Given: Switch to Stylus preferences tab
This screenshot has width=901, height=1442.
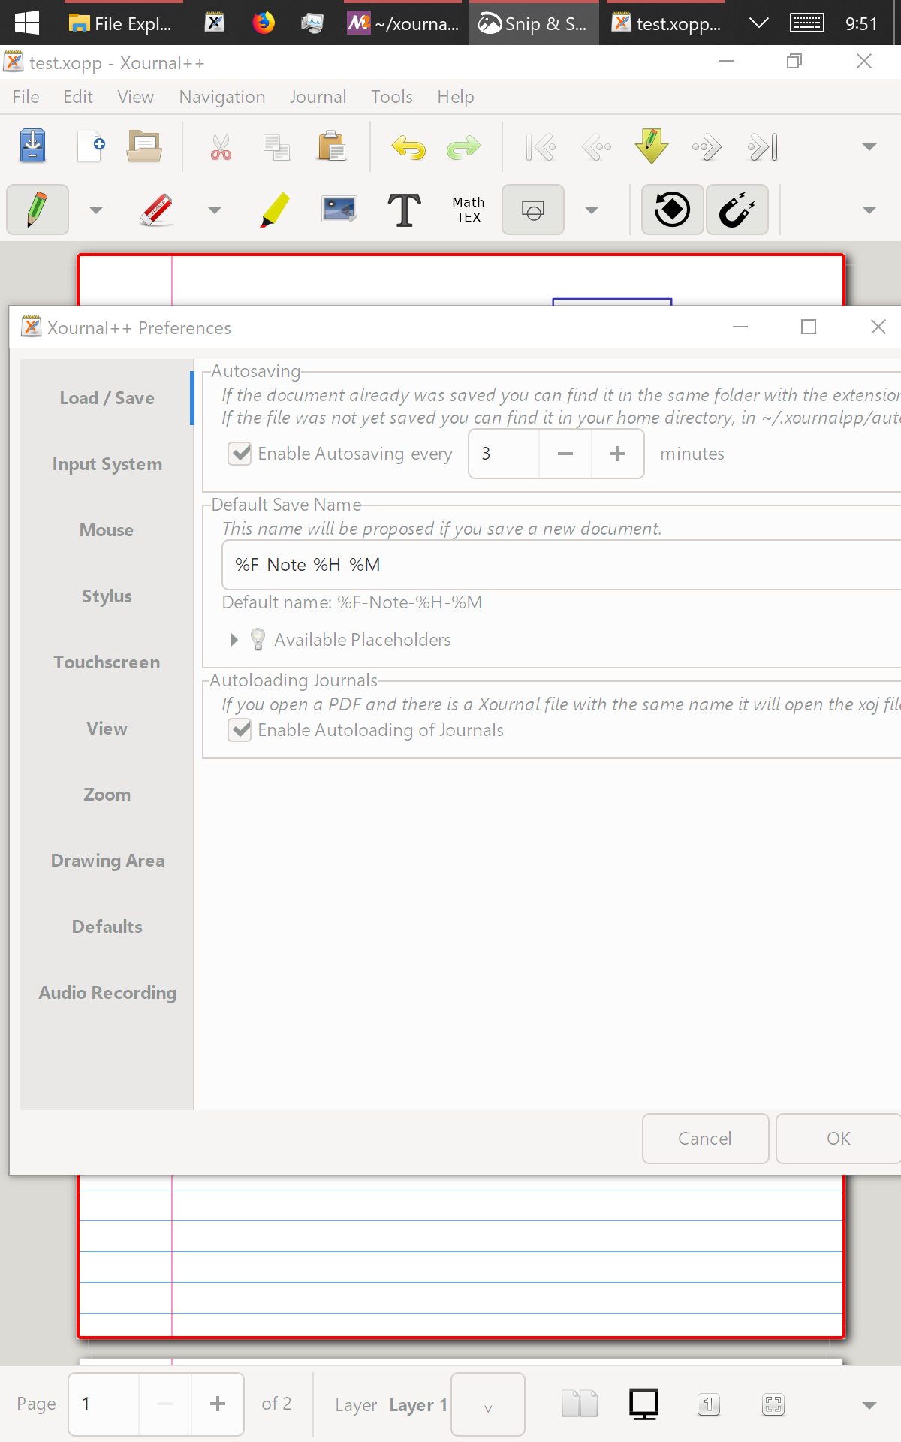Looking at the screenshot, I should point(107,596).
